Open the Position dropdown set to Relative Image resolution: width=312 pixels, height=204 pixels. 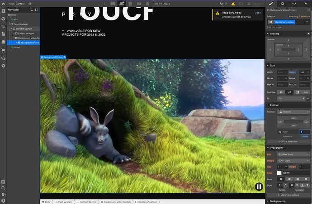[294, 112]
